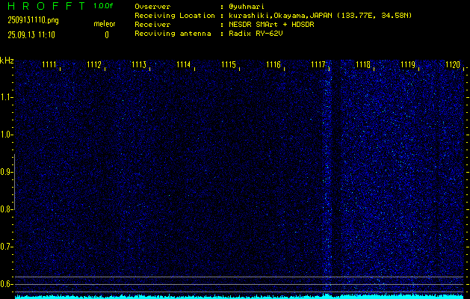The height and width of the screenshot is (299, 470).
Task: Click the Radix RY-62V antenna text
Action: pyautogui.click(x=256, y=34)
